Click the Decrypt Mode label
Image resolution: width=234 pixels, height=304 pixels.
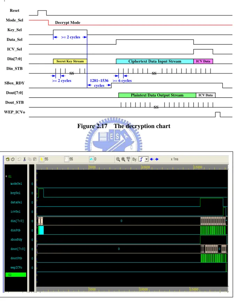coord(68,23)
